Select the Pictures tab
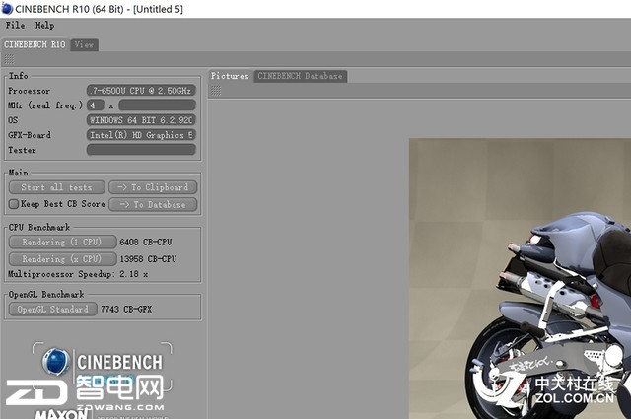631x419 pixels. coord(230,76)
